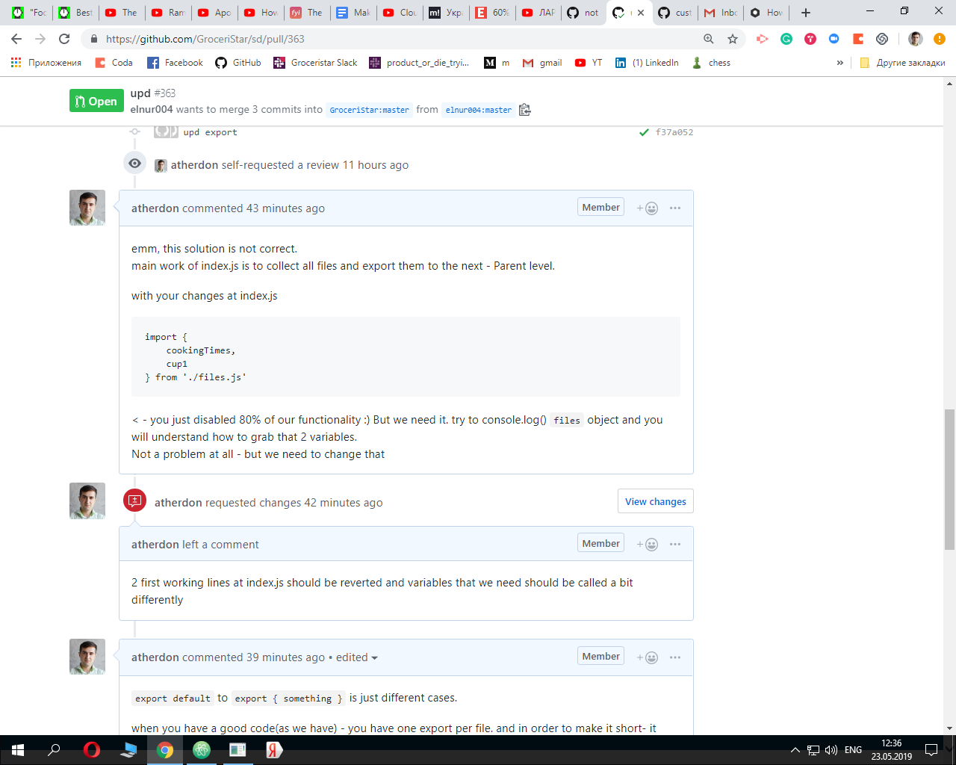Add a reaction to the 'left a comment' review
The height and width of the screenshot is (765, 956).
[x=648, y=545]
